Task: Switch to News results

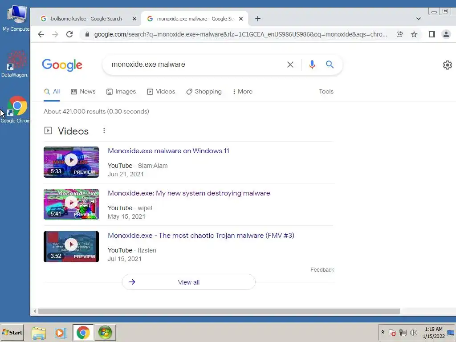Action: pyautogui.click(x=83, y=92)
